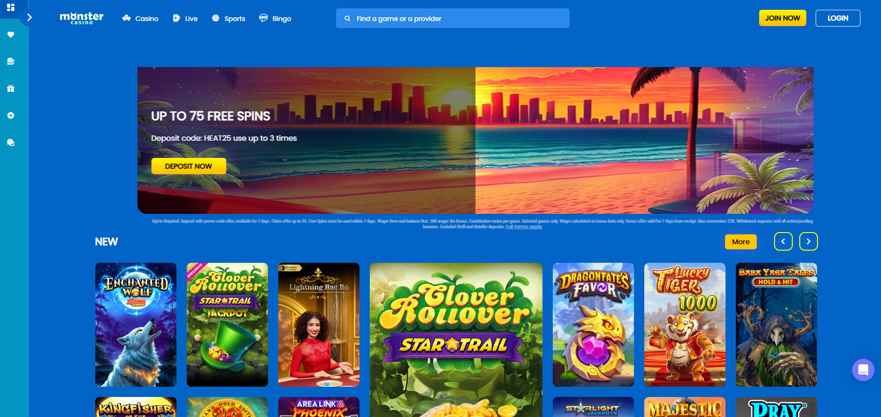Open the Casino menu
The height and width of the screenshot is (417, 881).
coord(140,19)
